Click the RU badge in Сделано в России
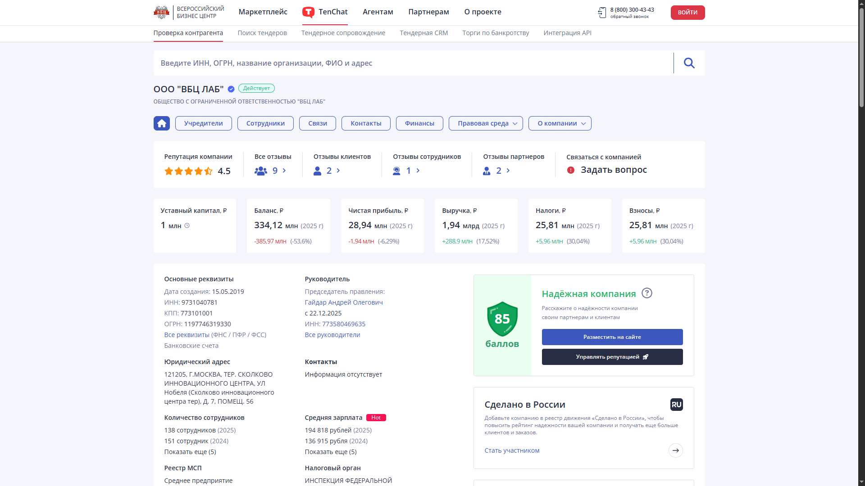865x486 pixels. coord(677,405)
